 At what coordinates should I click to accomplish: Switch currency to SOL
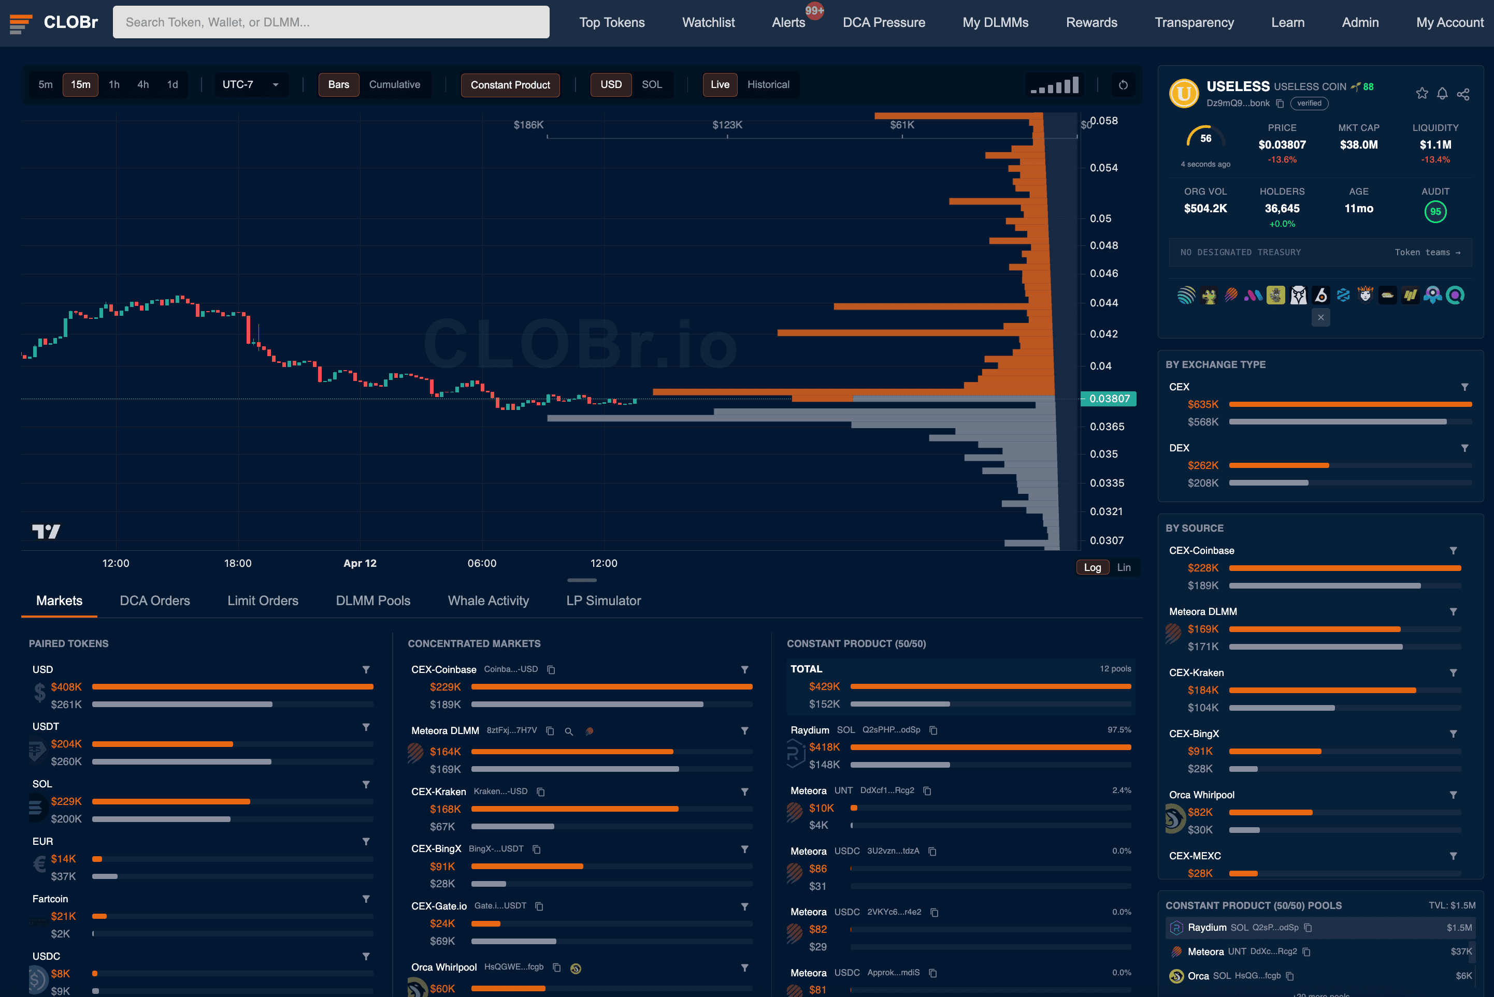pyautogui.click(x=652, y=84)
